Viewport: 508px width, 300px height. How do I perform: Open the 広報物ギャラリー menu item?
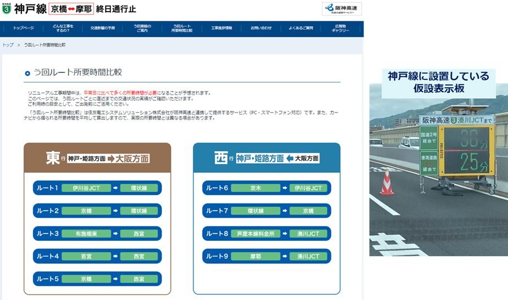(x=340, y=28)
